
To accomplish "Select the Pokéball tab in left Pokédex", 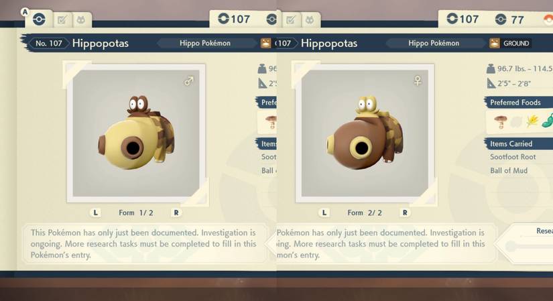I will point(39,19).
